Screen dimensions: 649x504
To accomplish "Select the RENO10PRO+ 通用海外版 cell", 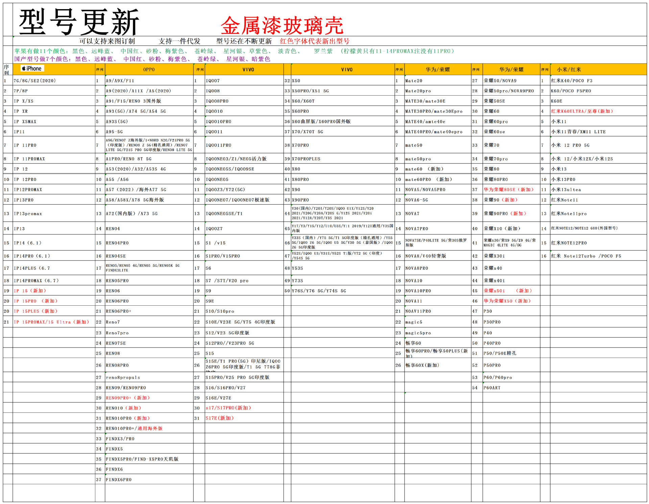I will [x=134, y=428].
